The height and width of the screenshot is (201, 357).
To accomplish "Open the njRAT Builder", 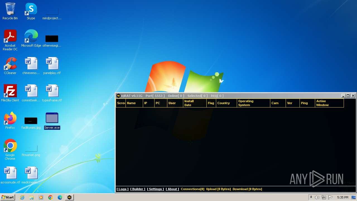I will pyautogui.click(x=138, y=189).
